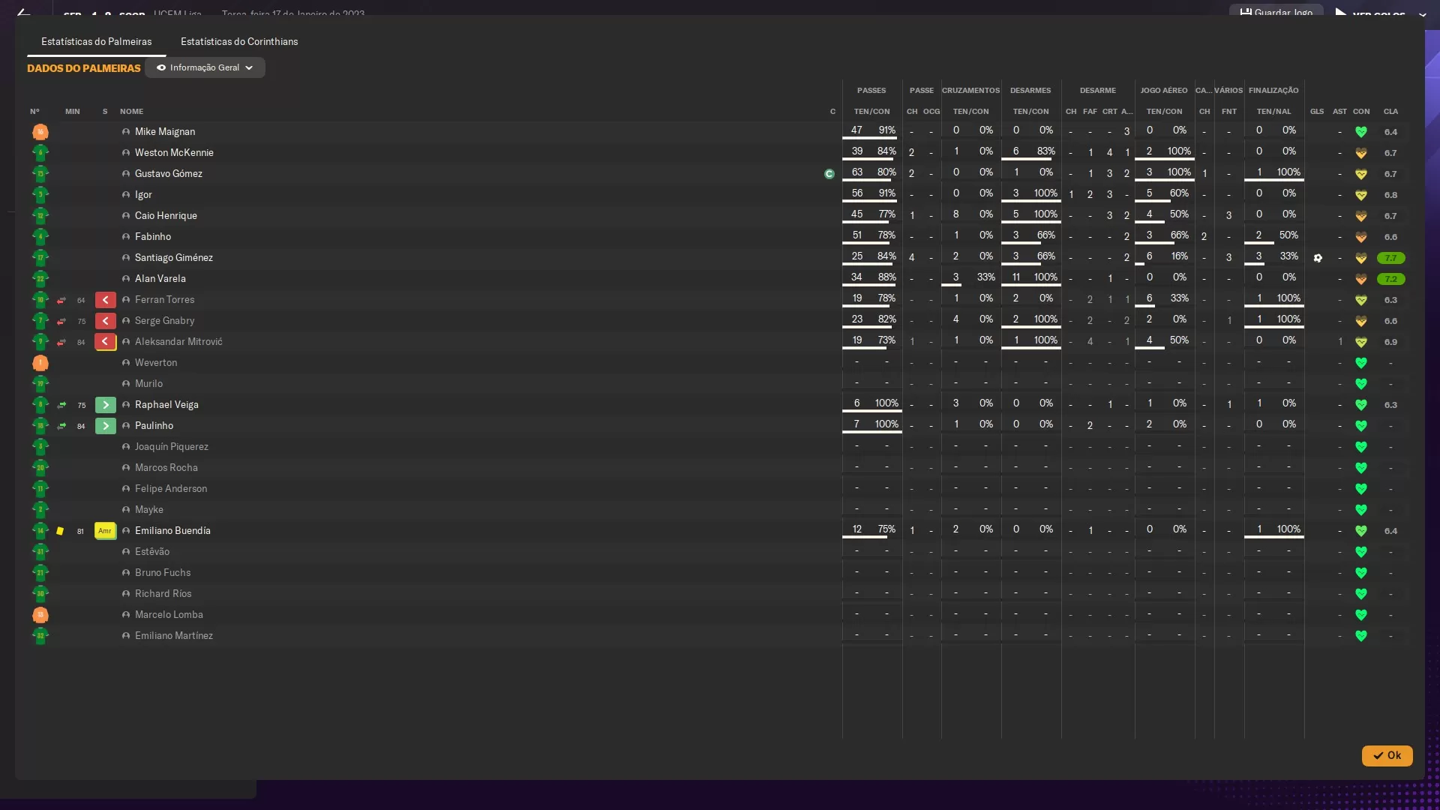
Task: Select the Felipe Anderson row
Action: [718, 489]
